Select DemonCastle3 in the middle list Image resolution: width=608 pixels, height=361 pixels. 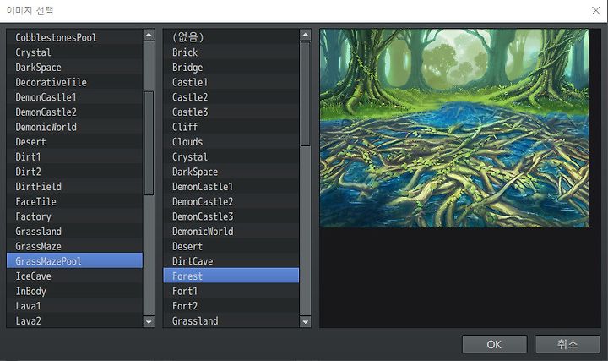point(231,216)
